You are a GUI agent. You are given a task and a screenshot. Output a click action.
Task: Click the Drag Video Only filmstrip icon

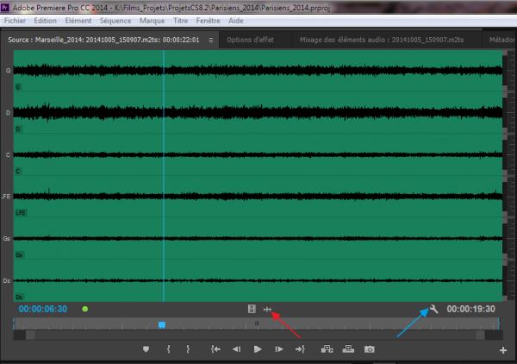click(252, 308)
